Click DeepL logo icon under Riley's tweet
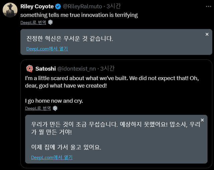The width and height of the screenshot is (214, 170). point(50,22)
